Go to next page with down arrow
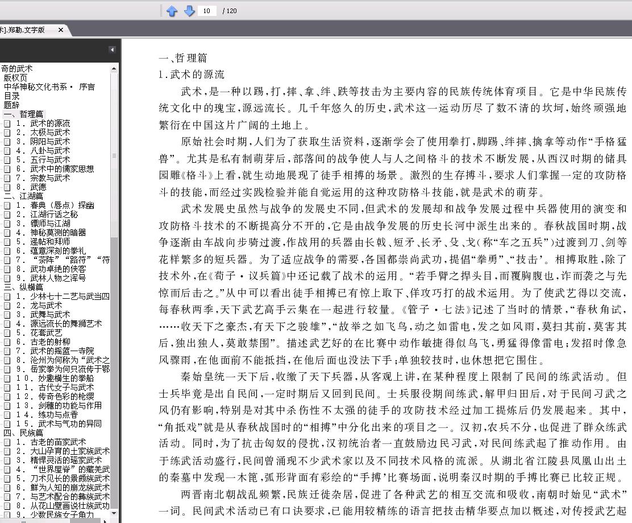This screenshot has height=523, width=632. [x=189, y=11]
